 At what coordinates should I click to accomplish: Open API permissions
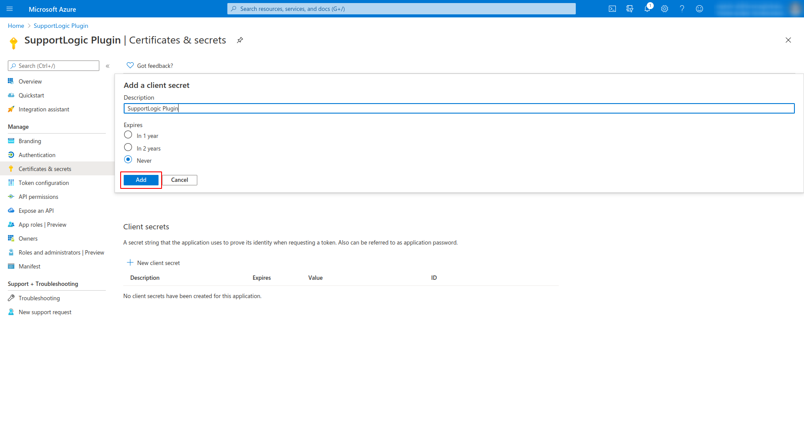tap(38, 197)
